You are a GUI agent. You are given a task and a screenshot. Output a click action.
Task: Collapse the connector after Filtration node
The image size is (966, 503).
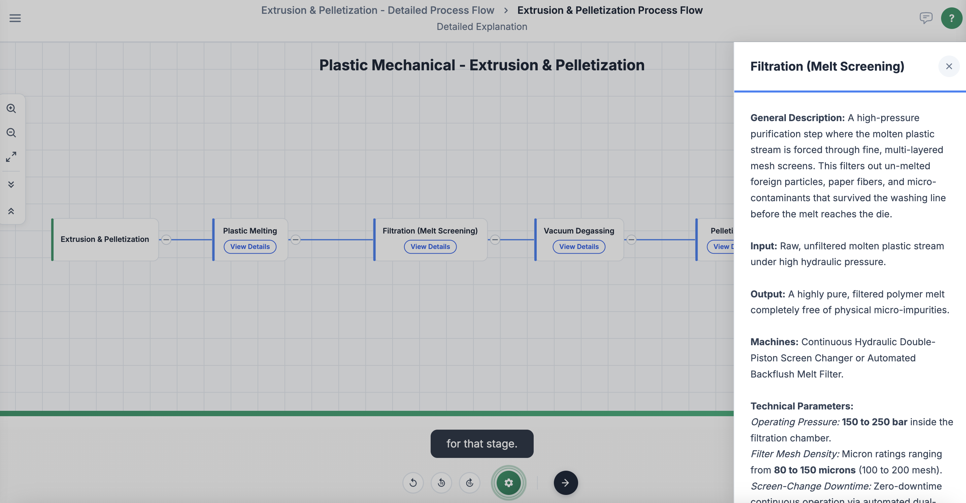pos(495,240)
